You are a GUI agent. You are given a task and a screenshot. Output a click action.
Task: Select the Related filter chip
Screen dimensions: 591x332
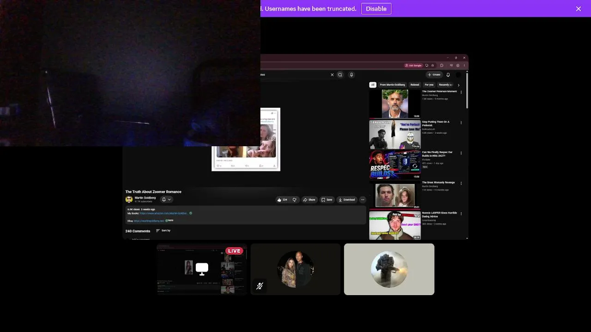415,85
